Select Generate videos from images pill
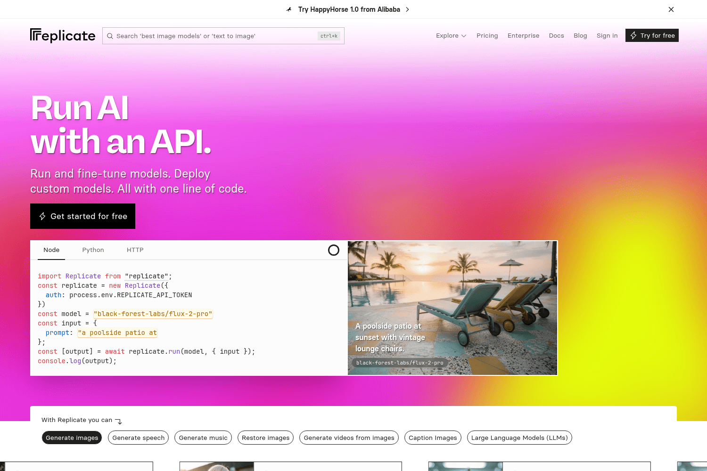 point(349,438)
